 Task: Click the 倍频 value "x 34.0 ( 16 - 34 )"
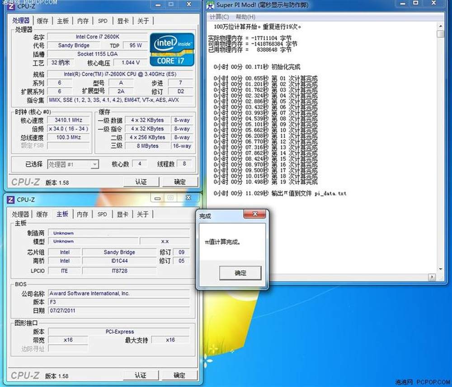pos(69,129)
